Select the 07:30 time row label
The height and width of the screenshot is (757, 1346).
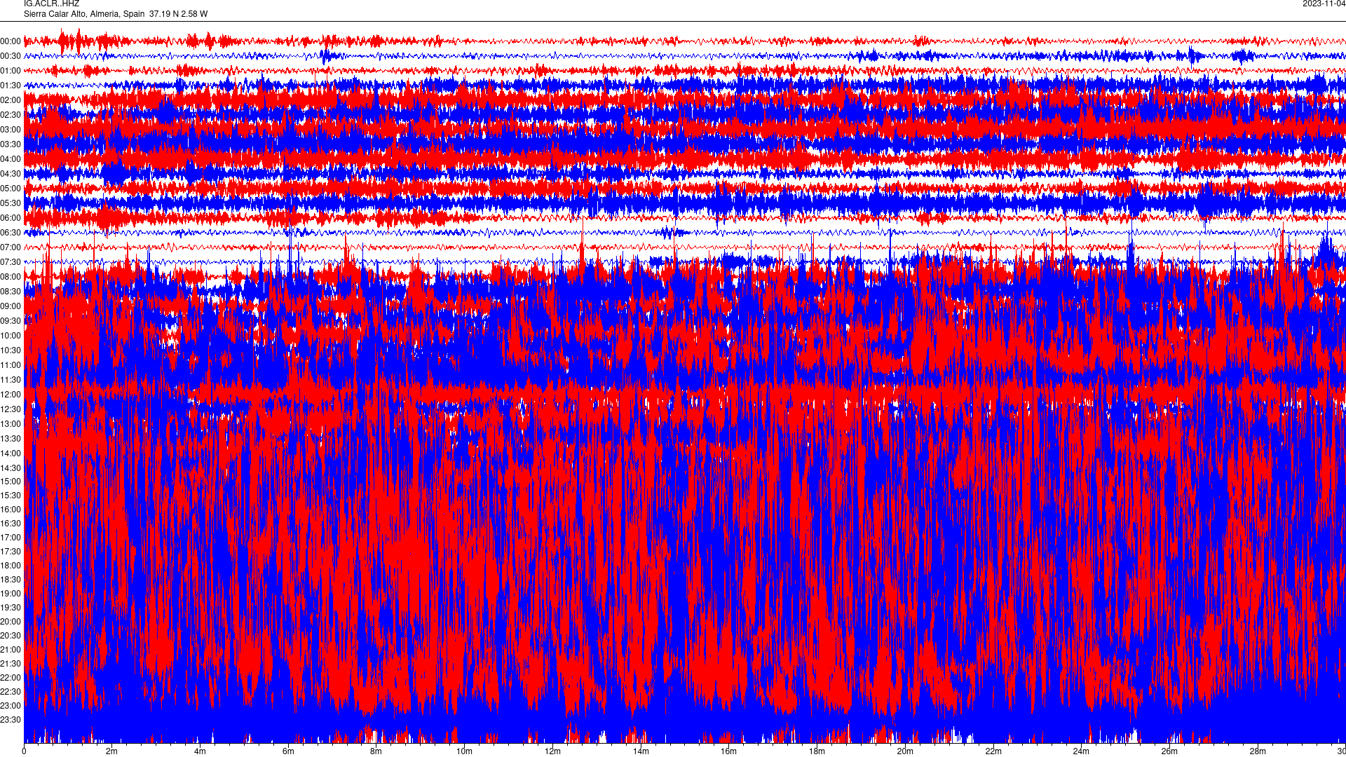(11, 262)
